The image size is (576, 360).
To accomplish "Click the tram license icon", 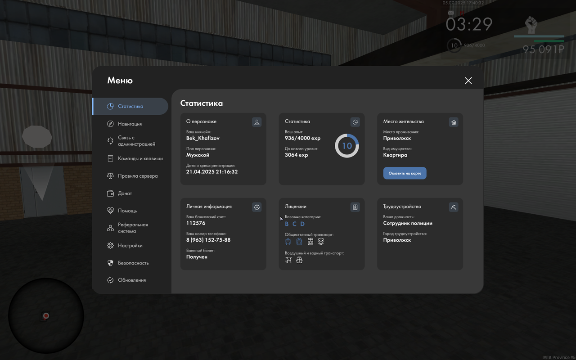I will coord(299,242).
